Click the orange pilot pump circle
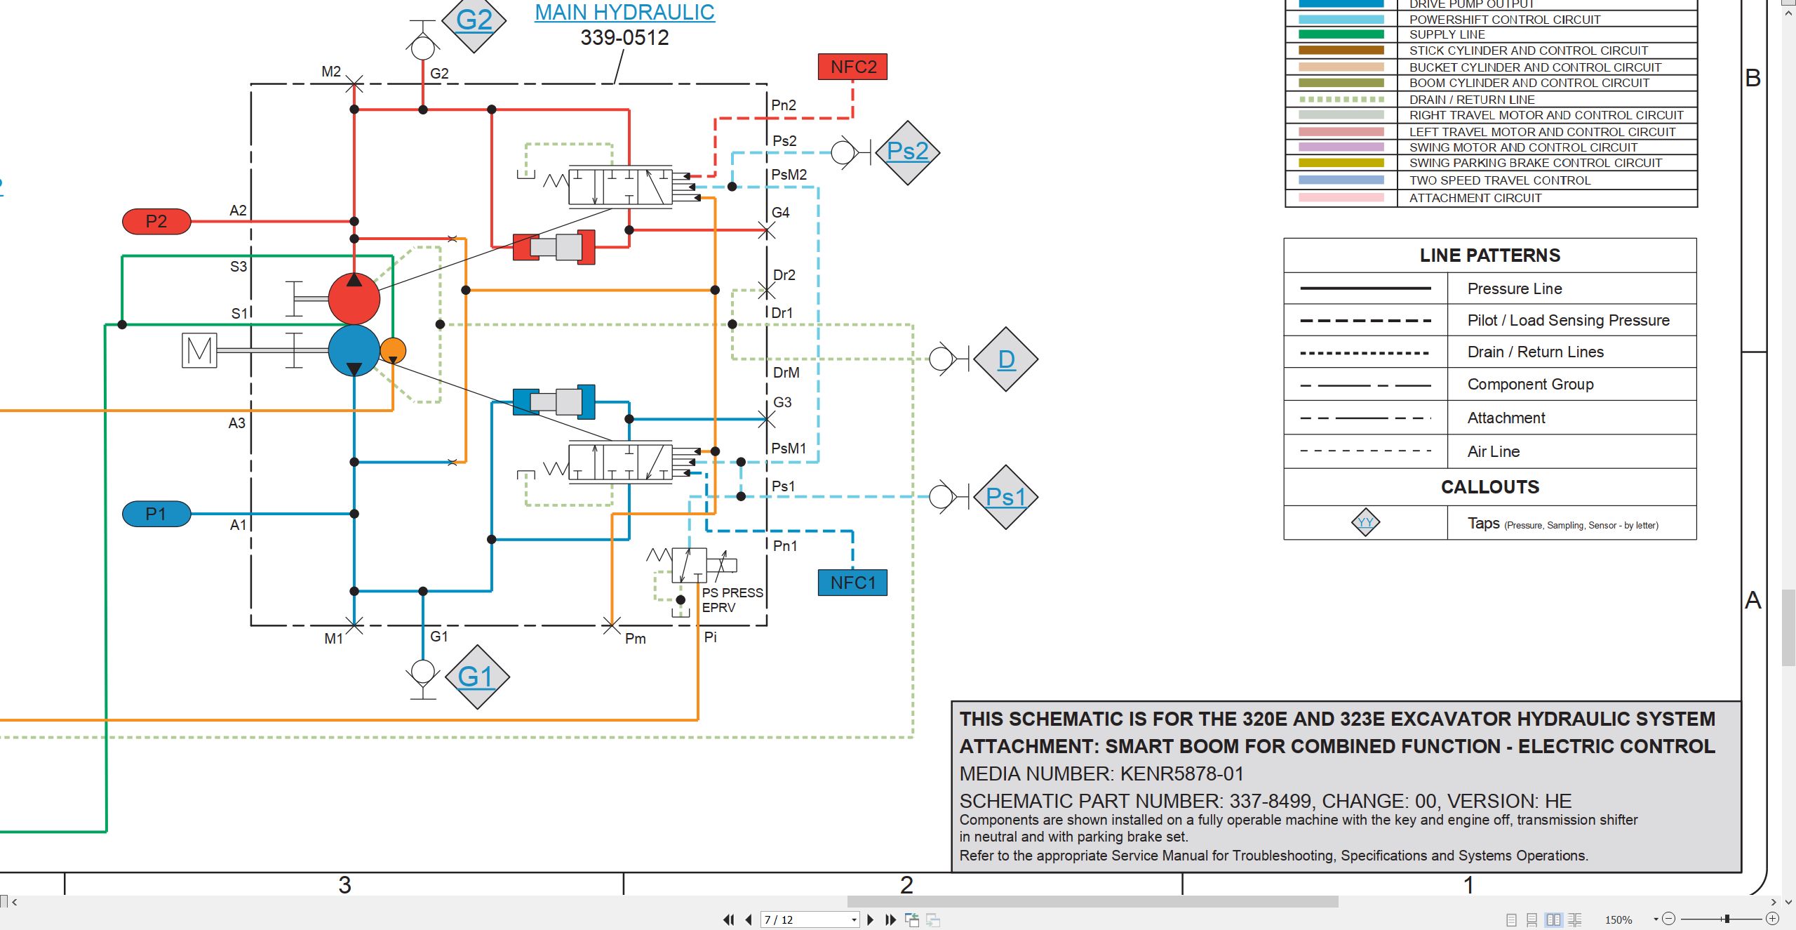This screenshot has height=930, width=1796. pyautogui.click(x=393, y=350)
